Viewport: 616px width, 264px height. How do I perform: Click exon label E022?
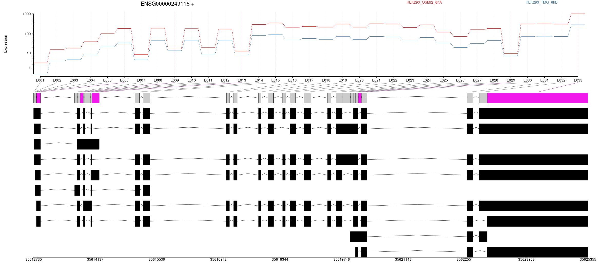pyautogui.click(x=393, y=80)
